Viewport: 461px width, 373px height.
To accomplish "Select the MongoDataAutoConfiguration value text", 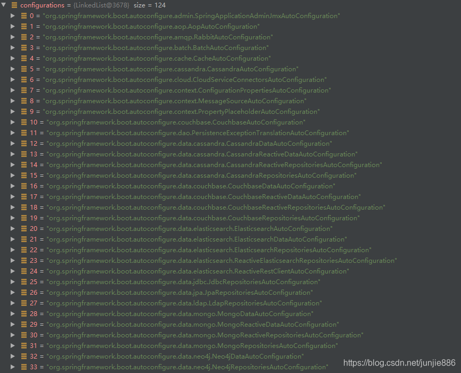I will [180, 313].
